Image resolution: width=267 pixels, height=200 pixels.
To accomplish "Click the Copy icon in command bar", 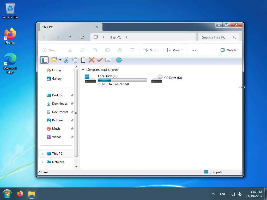I will tap(82, 50).
